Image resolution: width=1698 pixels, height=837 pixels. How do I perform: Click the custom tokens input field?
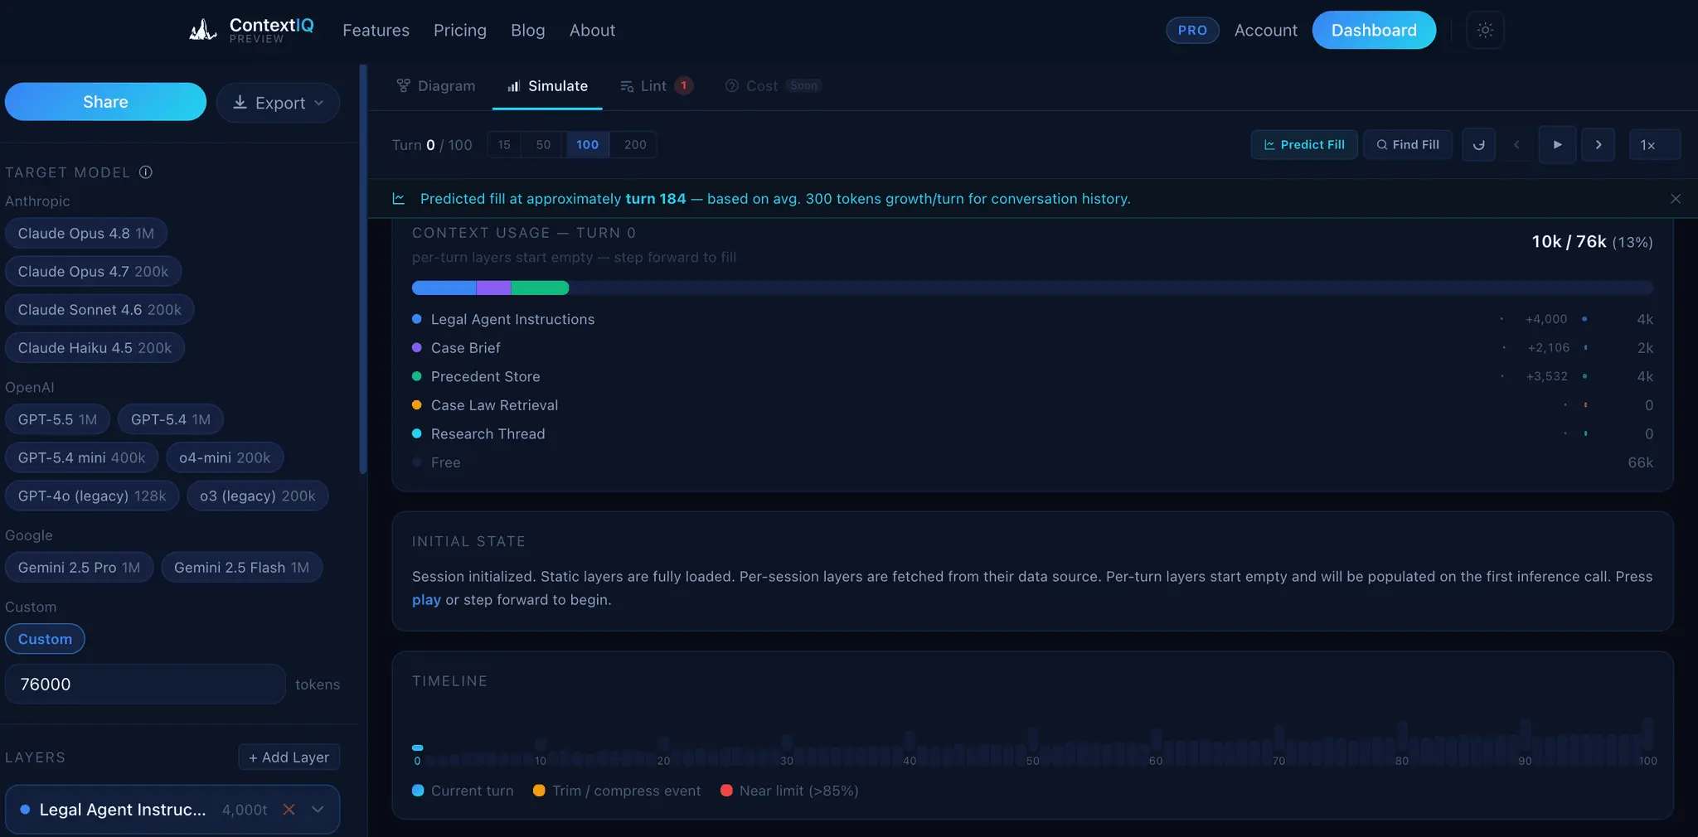(x=145, y=685)
